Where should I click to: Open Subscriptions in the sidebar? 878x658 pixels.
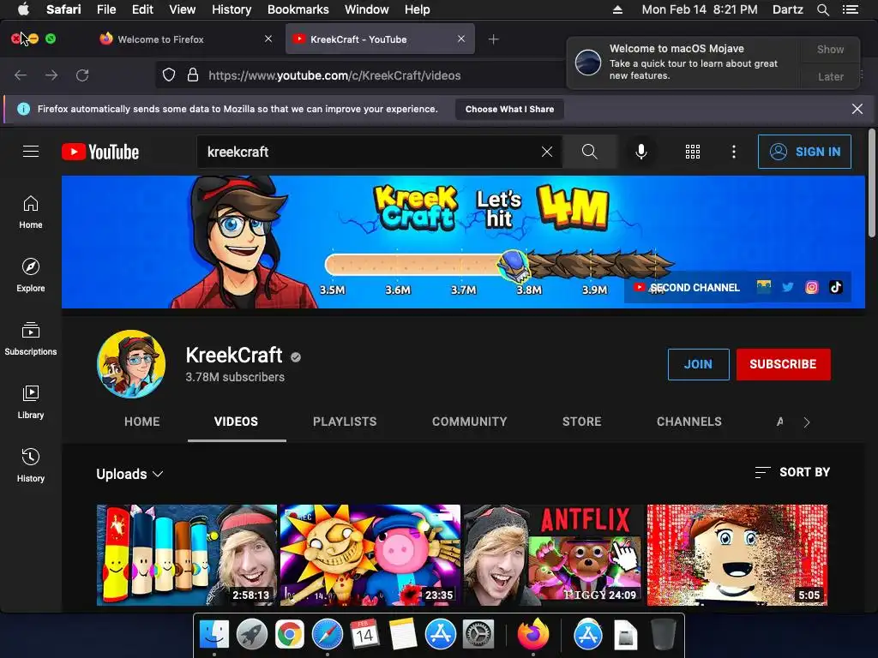(31, 338)
